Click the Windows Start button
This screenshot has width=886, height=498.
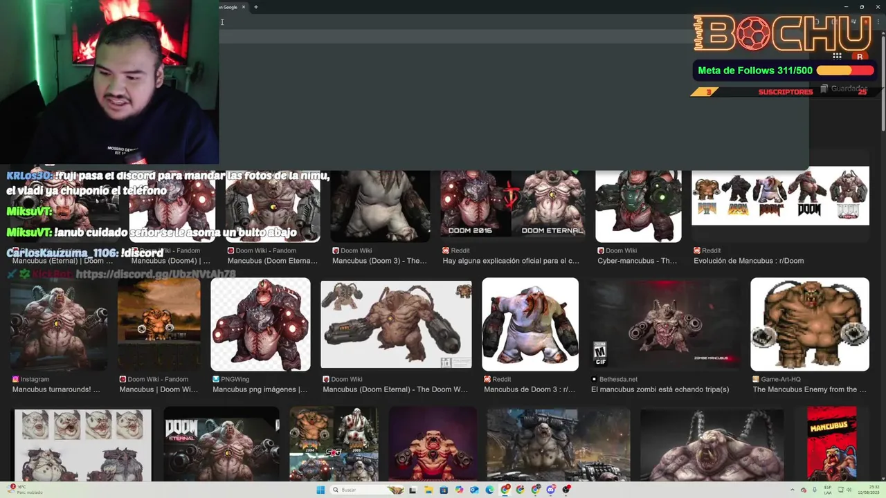[320, 490]
